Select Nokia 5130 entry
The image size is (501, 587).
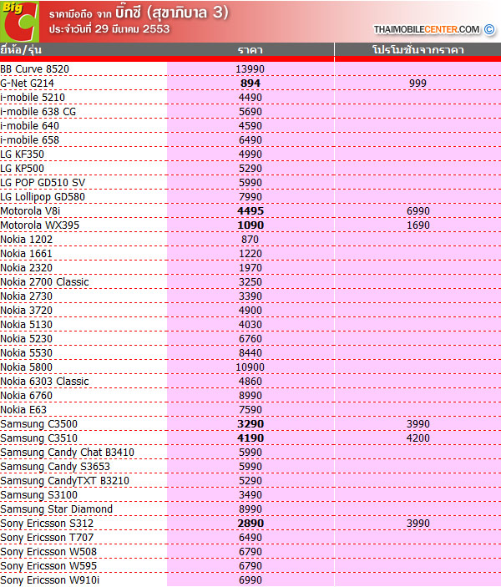[x=26, y=326]
